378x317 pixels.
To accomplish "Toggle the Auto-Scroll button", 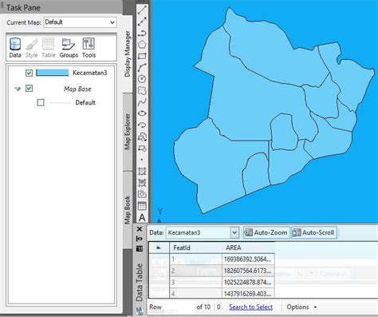I will (x=314, y=232).
